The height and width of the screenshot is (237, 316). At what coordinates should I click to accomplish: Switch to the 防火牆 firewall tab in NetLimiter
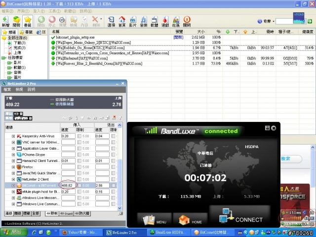tap(82, 214)
